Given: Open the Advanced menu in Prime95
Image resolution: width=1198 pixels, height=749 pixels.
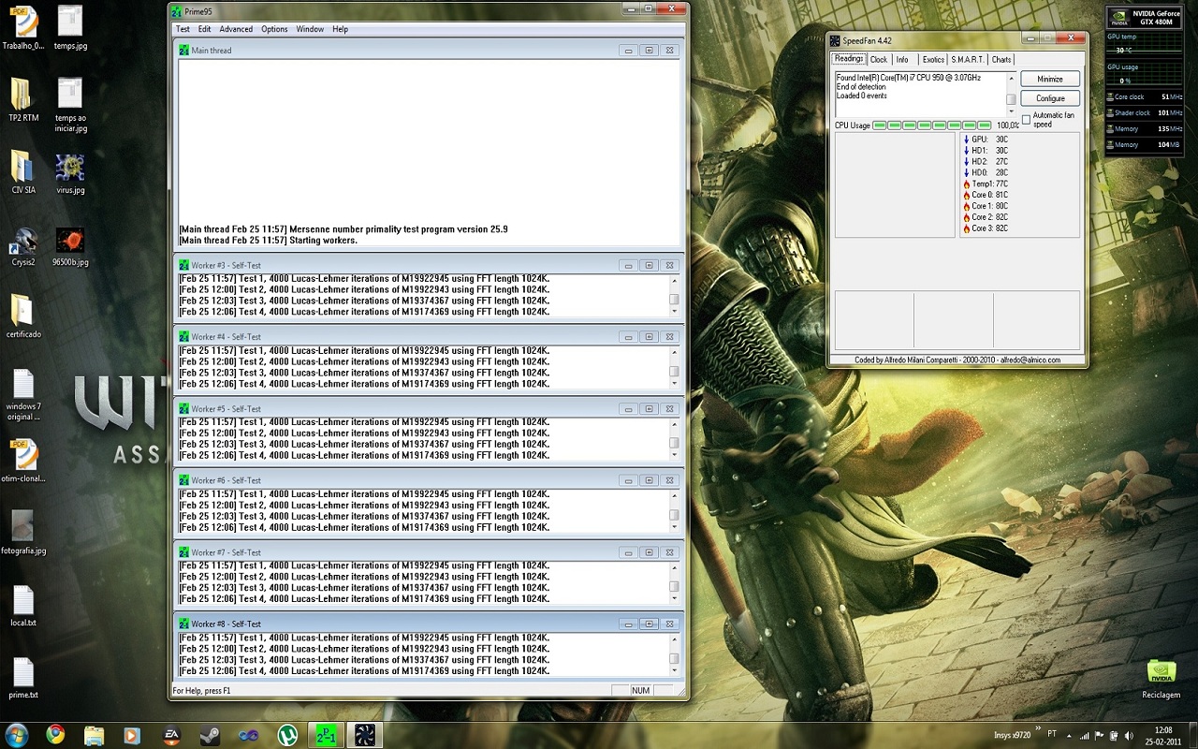Looking at the screenshot, I should pyautogui.click(x=236, y=29).
